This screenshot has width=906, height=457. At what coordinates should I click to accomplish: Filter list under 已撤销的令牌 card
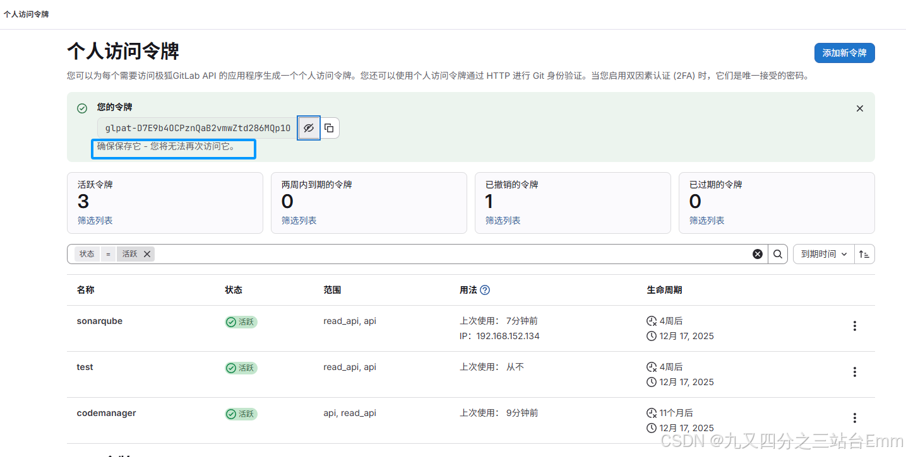[x=503, y=221]
